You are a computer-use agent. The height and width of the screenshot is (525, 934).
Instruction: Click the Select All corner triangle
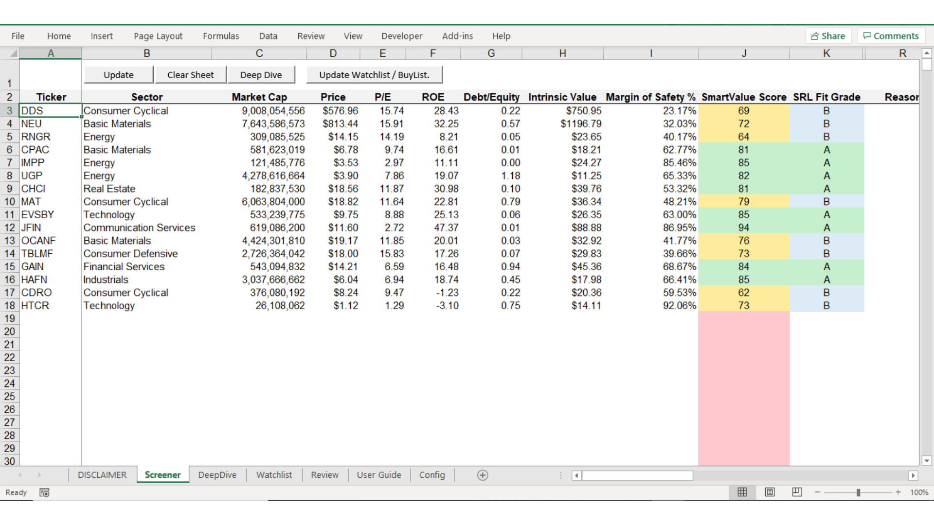pyautogui.click(x=13, y=53)
